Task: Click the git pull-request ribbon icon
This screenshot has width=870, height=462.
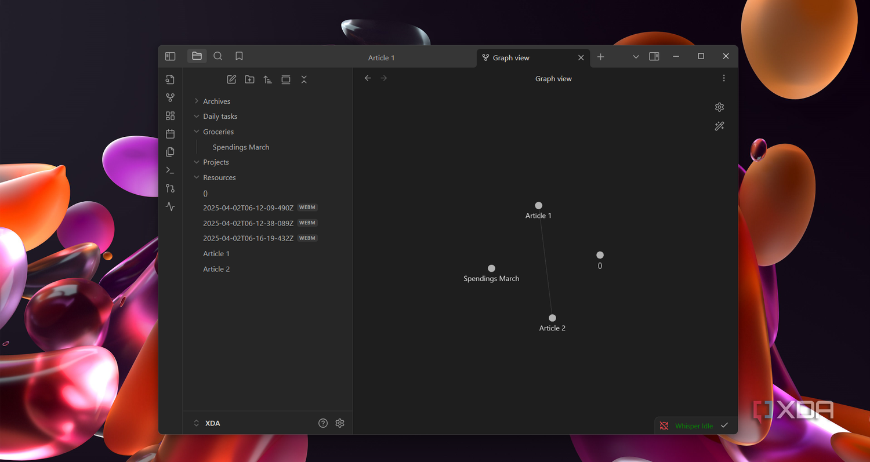Action: point(170,188)
